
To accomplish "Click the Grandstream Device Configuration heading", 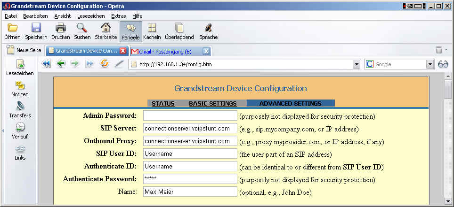I will coord(241,88).
